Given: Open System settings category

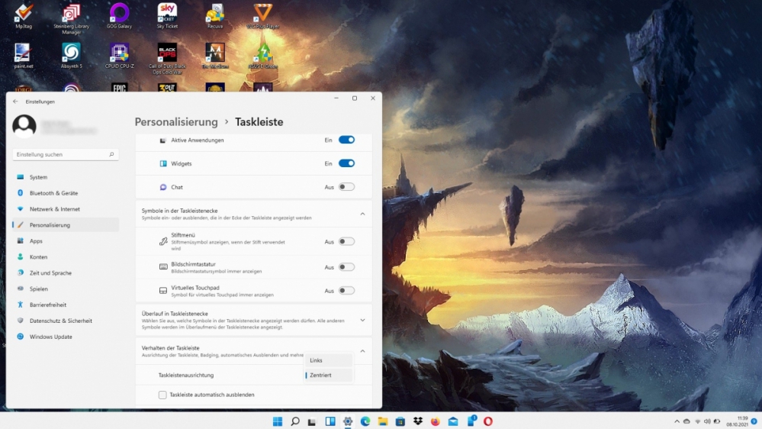Looking at the screenshot, I should point(66,177).
